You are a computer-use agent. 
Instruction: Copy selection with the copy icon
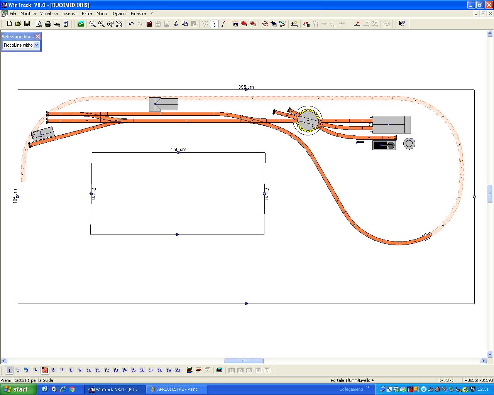[x=184, y=24]
